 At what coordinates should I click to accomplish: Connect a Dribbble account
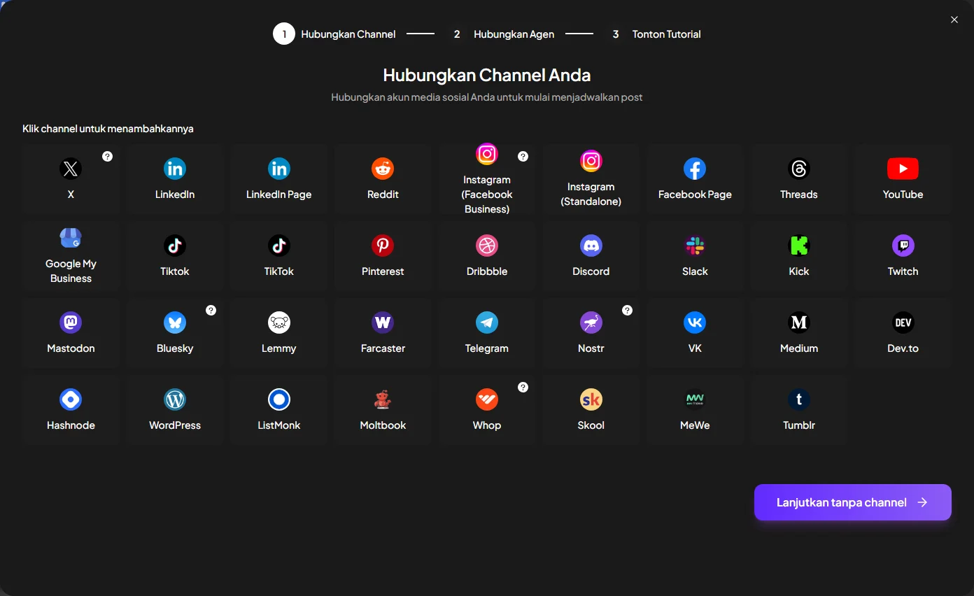tap(487, 256)
